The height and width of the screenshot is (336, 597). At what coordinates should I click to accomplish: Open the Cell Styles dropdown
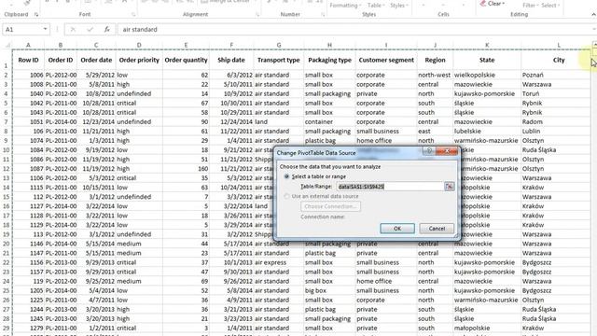coord(399,6)
